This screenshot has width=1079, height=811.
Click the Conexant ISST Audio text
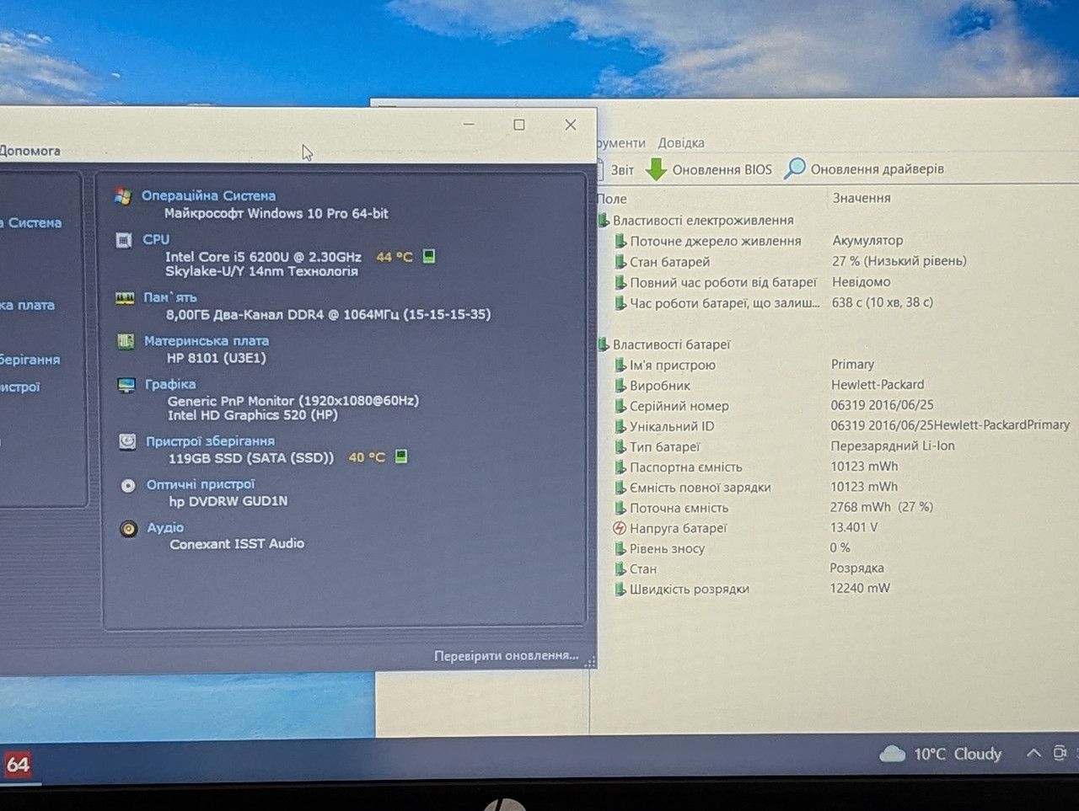237,544
